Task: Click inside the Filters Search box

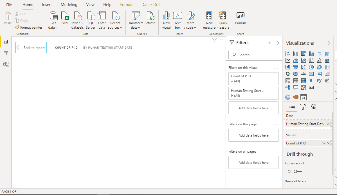Action: pyautogui.click(x=254, y=55)
